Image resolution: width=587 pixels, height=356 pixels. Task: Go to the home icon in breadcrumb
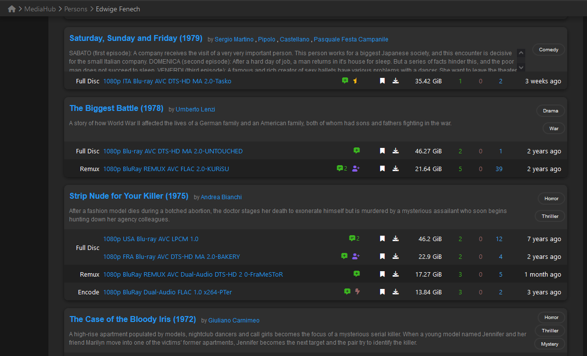click(x=12, y=9)
